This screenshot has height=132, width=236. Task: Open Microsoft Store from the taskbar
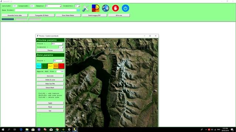pyautogui.click(x=33, y=129)
